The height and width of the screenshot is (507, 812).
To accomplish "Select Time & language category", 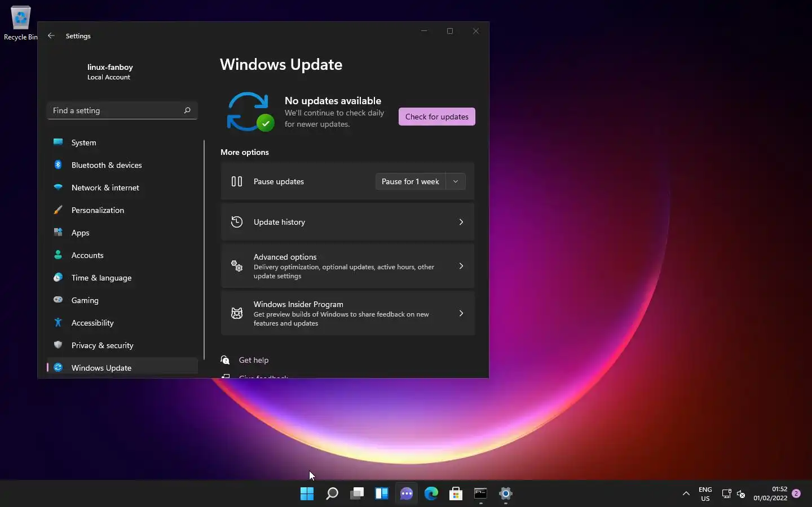I will point(122,278).
